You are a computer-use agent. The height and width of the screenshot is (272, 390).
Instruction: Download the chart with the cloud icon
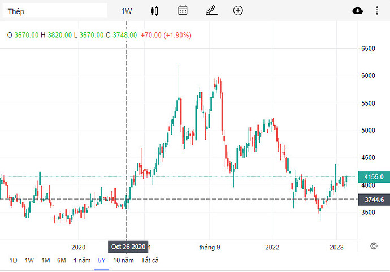pyautogui.click(x=357, y=10)
